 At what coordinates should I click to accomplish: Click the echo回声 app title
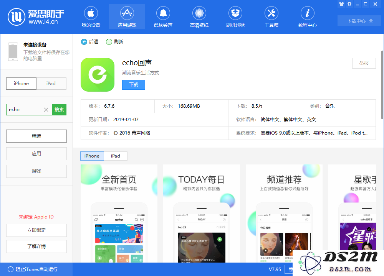[x=137, y=63]
